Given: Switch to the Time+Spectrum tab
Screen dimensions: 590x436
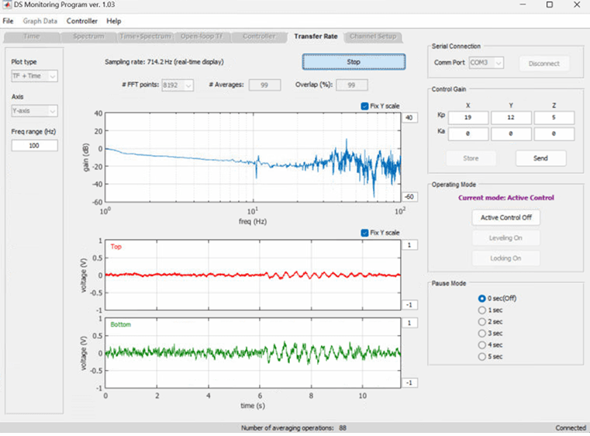Looking at the screenshot, I should 145,36.
